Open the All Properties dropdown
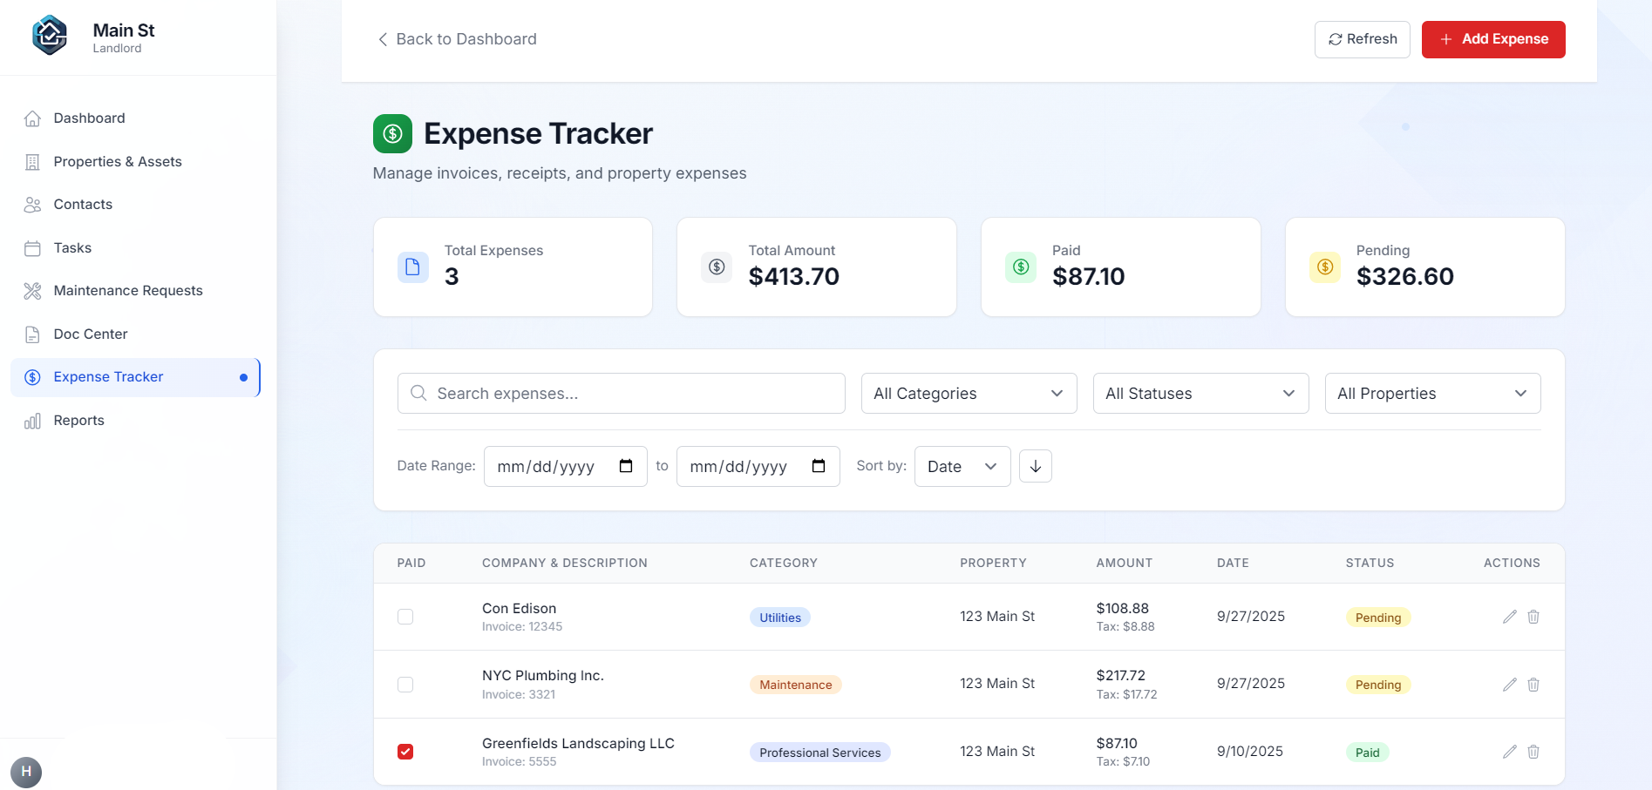 click(x=1433, y=393)
